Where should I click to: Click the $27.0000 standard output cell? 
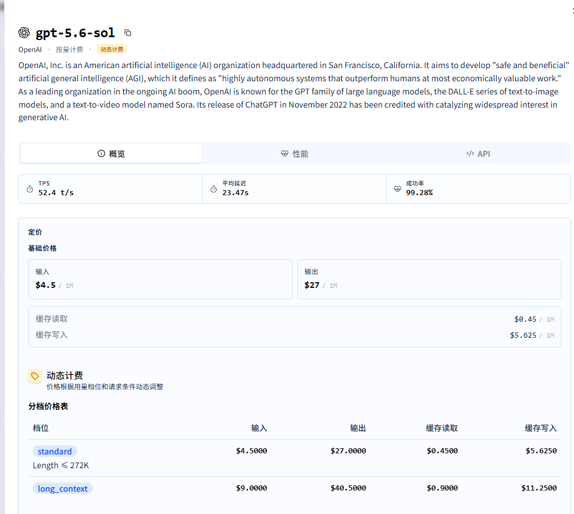tap(348, 451)
